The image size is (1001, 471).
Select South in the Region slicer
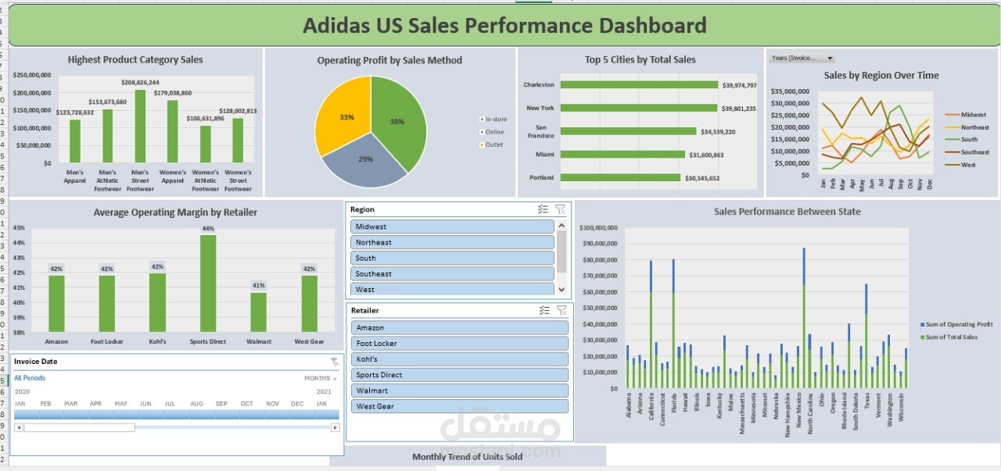[453, 258]
